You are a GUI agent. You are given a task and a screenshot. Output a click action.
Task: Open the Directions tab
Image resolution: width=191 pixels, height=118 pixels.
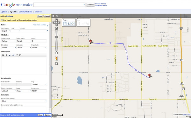[39, 12]
